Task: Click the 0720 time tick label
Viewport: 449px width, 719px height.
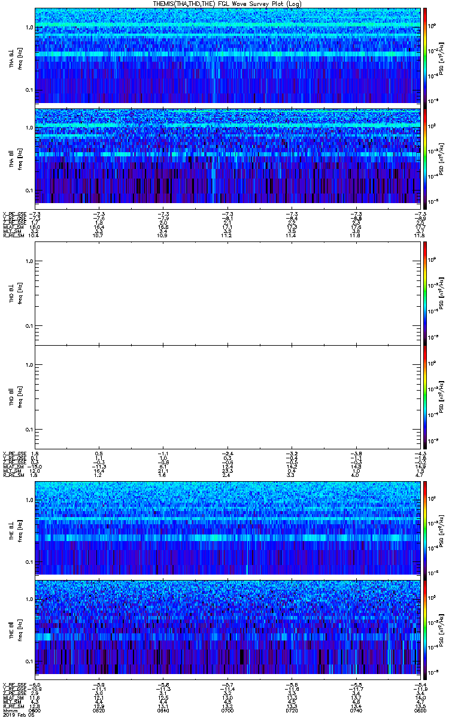Action: (292, 710)
